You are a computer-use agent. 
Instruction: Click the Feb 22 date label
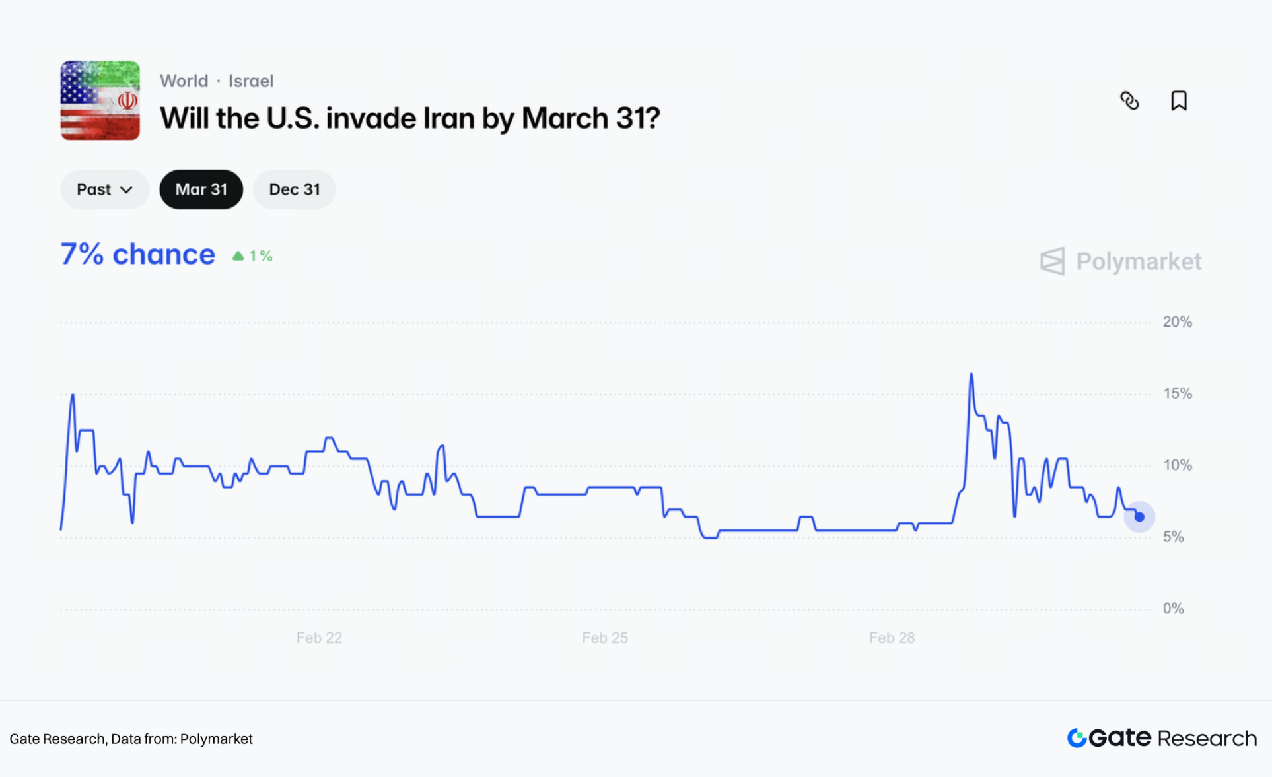tap(319, 638)
